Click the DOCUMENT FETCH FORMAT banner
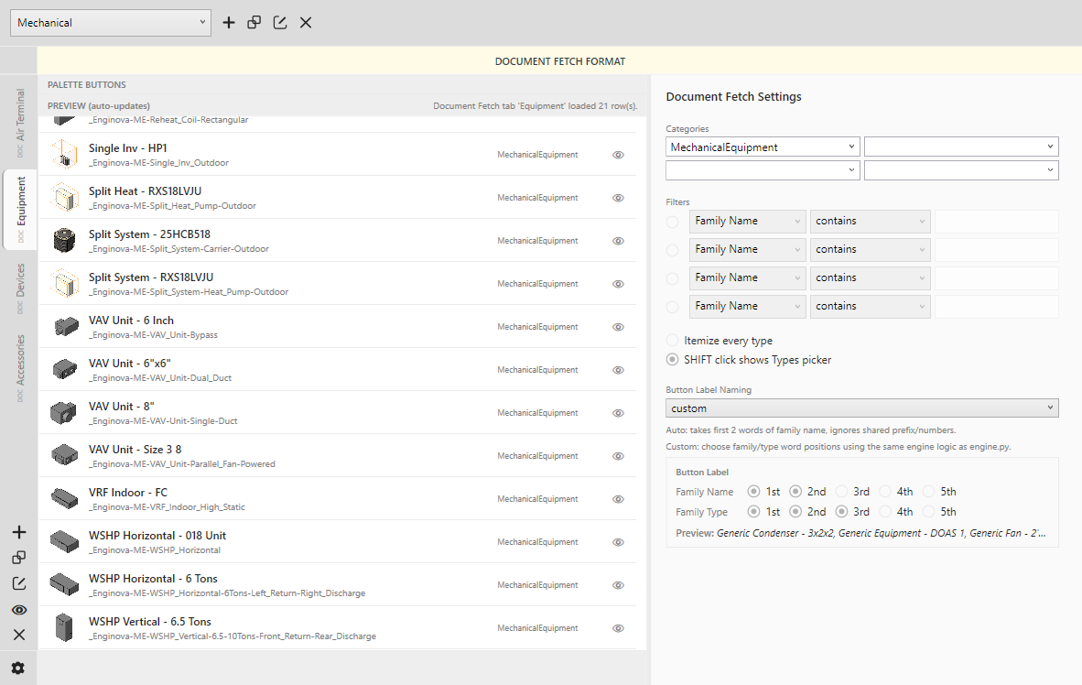The width and height of the screenshot is (1082, 685). 559,60
